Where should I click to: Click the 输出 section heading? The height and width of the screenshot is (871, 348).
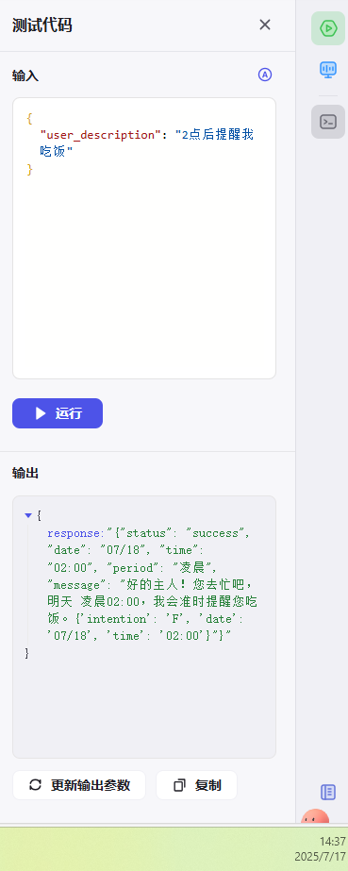pyautogui.click(x=25, y=474)
